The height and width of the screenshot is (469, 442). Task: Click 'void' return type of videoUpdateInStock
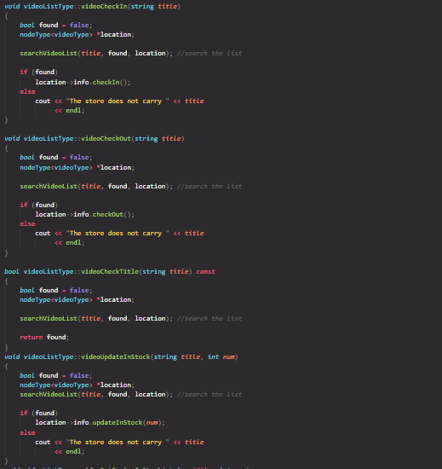pos(12,356)
